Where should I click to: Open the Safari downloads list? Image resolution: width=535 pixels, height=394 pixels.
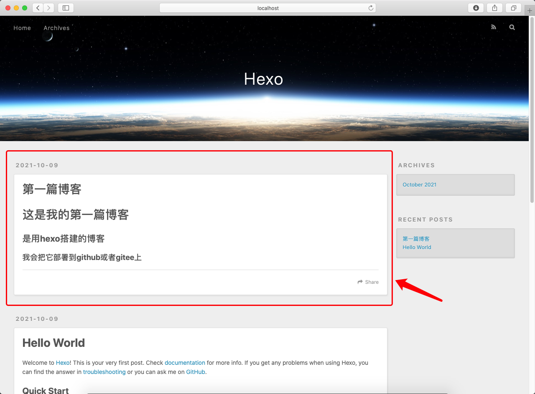click(x=476, y=8)
